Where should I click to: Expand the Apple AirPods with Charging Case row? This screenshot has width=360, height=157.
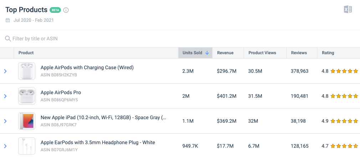point(5,71)
